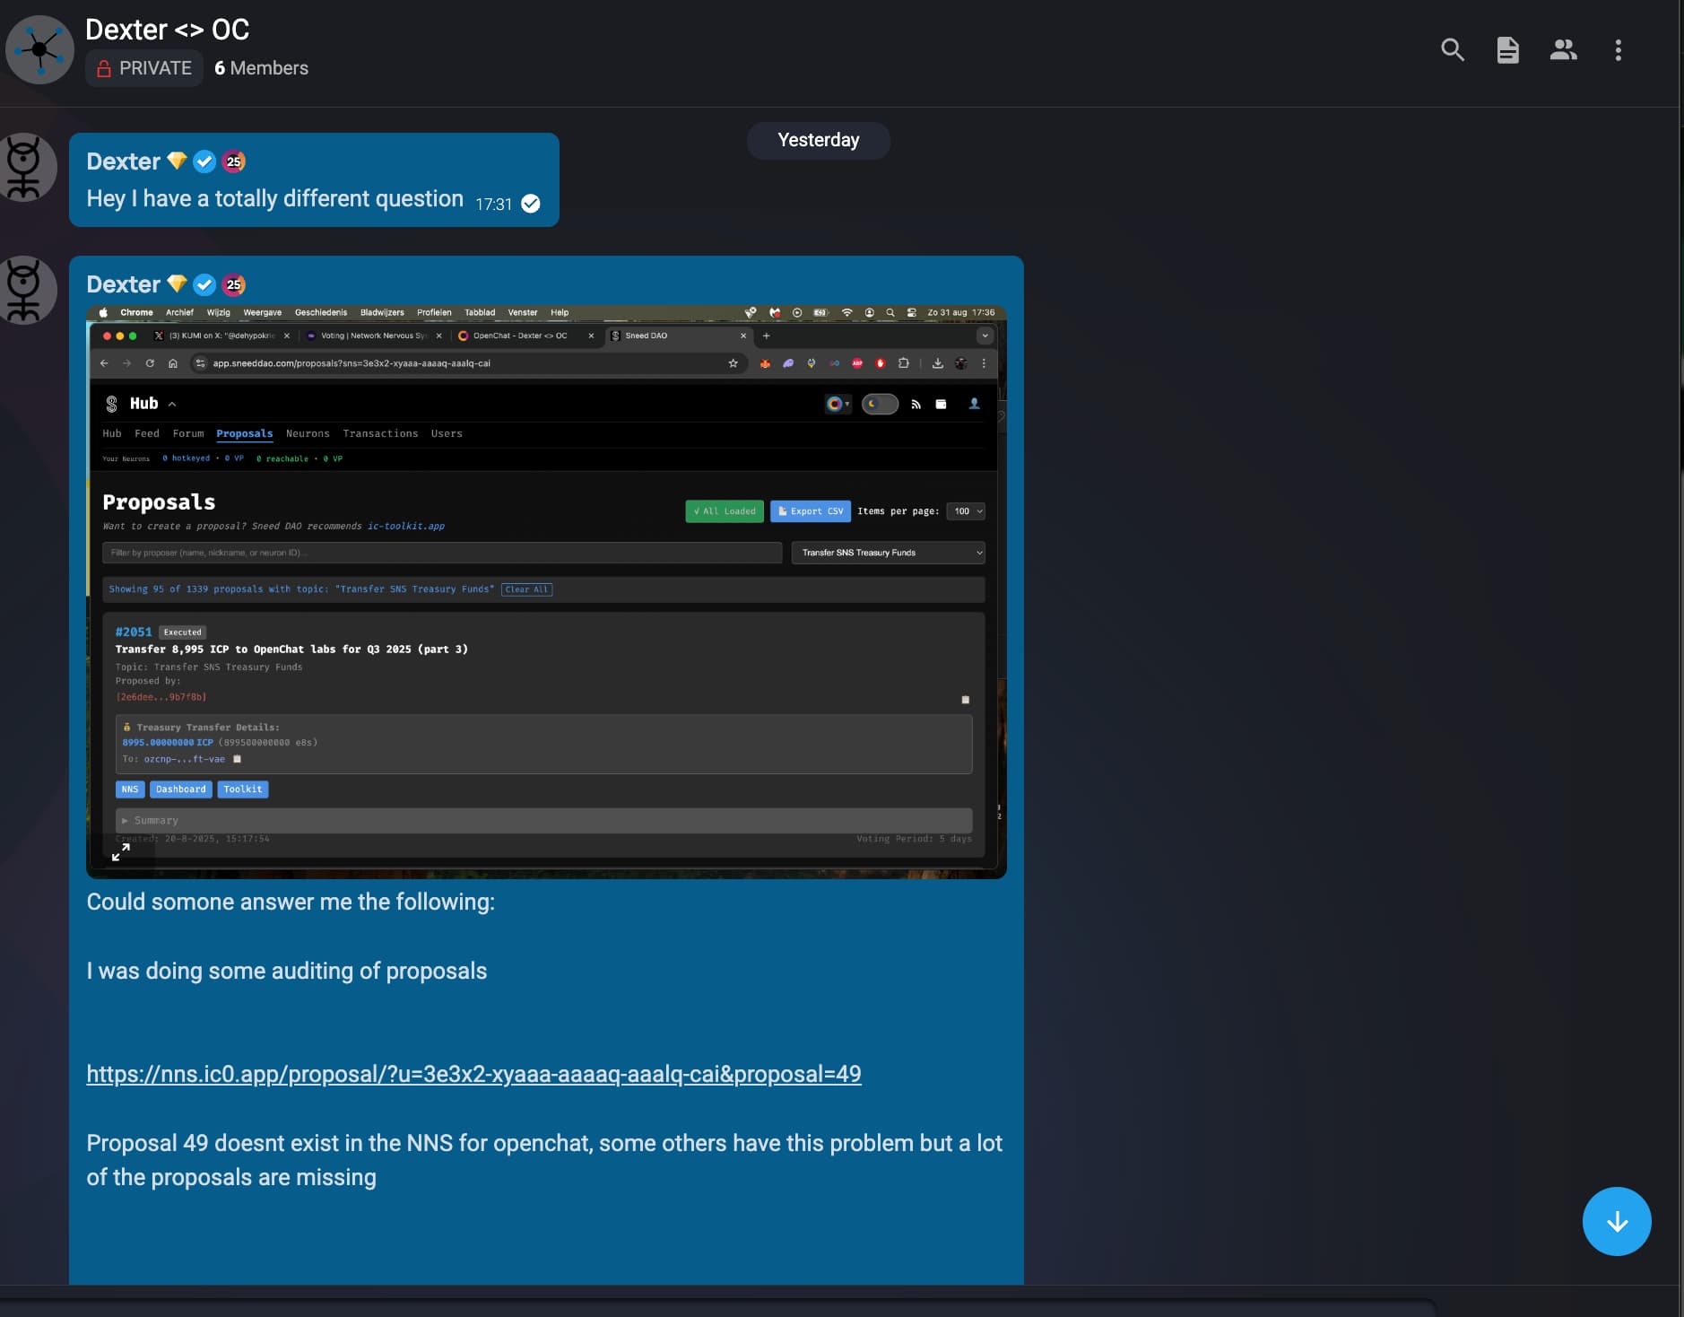The image size is (1684, 1317).
Task: Open the three-dot chat menu
Action: coord(1619,50)
